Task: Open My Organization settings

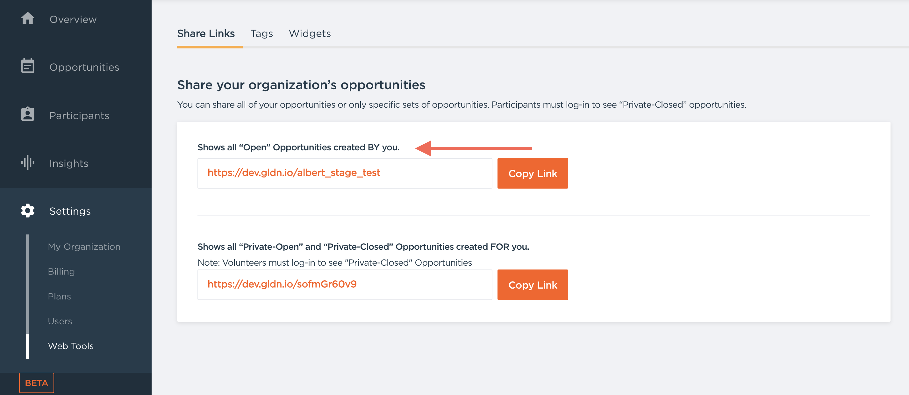Action: tap(84, 246)
